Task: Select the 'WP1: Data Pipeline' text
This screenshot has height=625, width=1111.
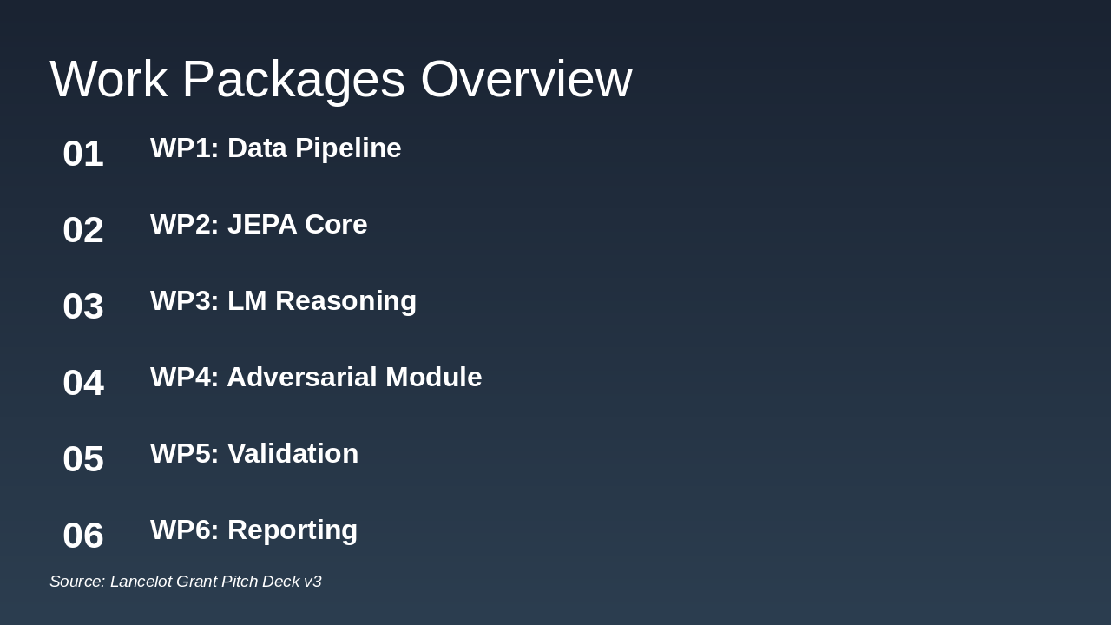Action: coord(275,148)
